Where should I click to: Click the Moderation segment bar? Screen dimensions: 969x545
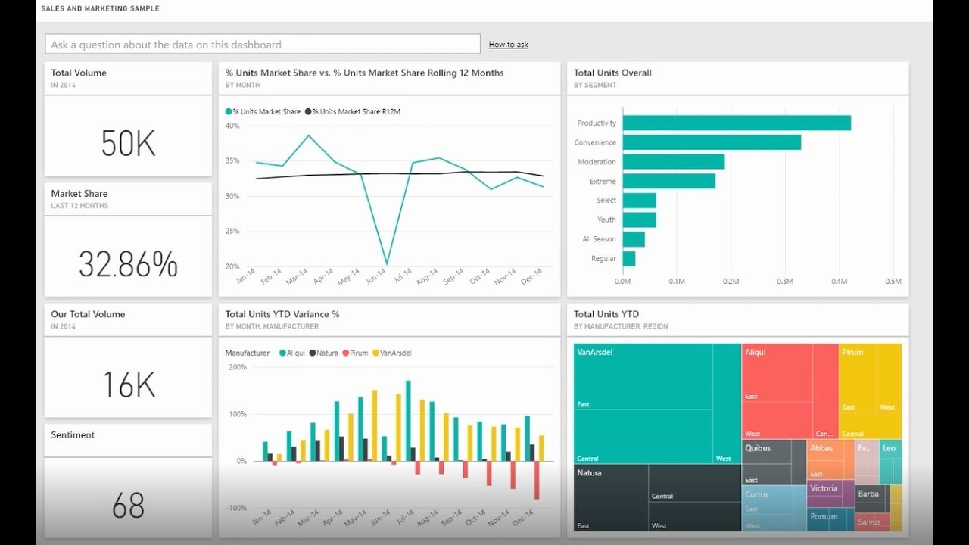click(x=674, y=162)
